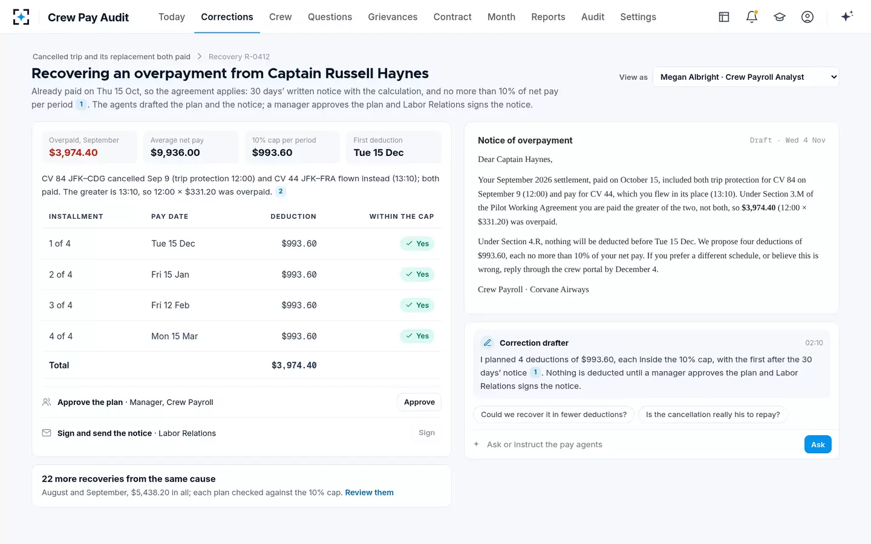Select the total amount '$3,974.40' in table
Image resolution: width=871 pixels, height=544 pixels.
(294, 365)
